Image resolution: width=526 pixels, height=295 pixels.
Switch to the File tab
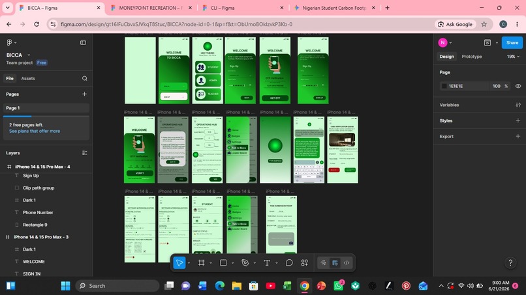(x=10, y=78)
